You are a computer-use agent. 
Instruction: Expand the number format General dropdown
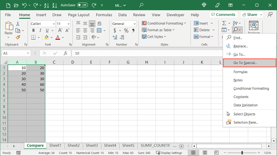tap(134, 24)
